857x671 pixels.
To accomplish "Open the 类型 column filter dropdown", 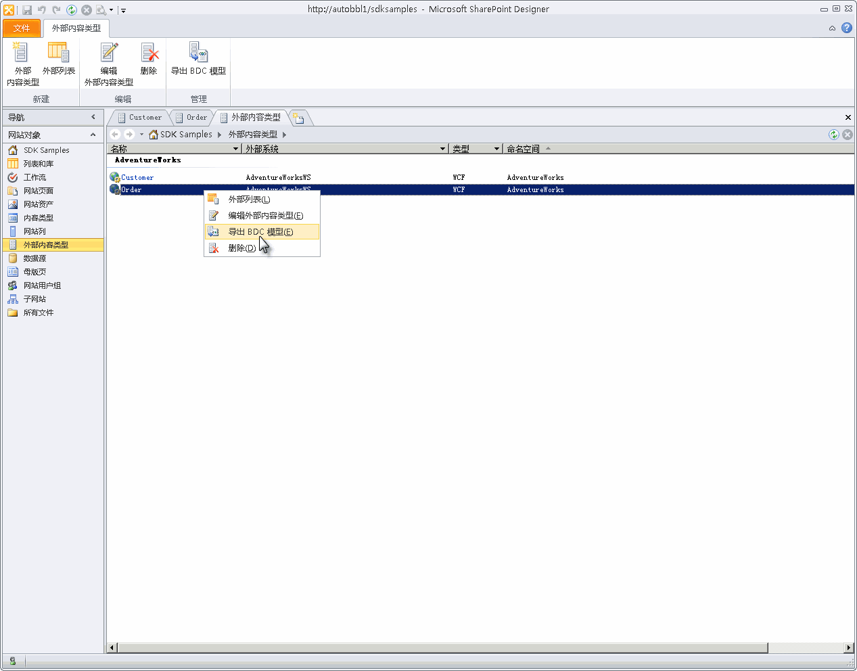I will (496, 149).
